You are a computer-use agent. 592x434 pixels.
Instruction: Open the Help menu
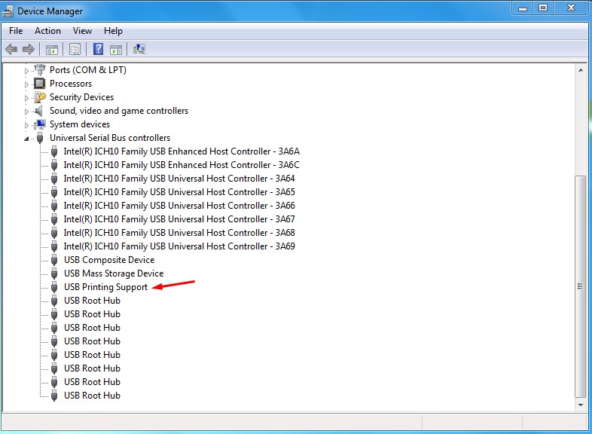(x=113, y=31)
